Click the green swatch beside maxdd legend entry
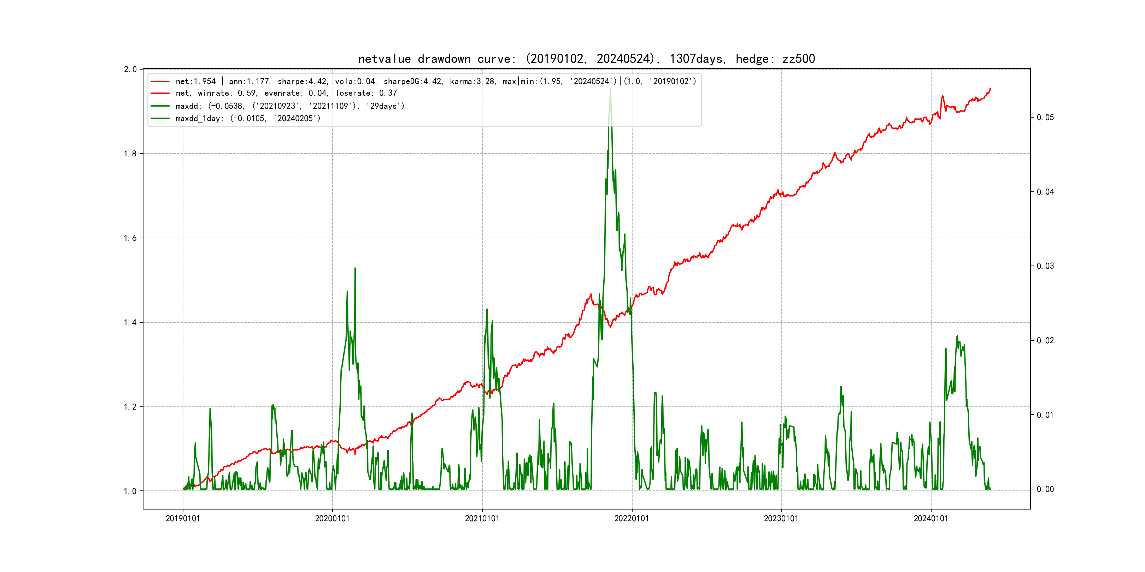The width and height of the screenshot is (1145, 572). pos(160,106)
